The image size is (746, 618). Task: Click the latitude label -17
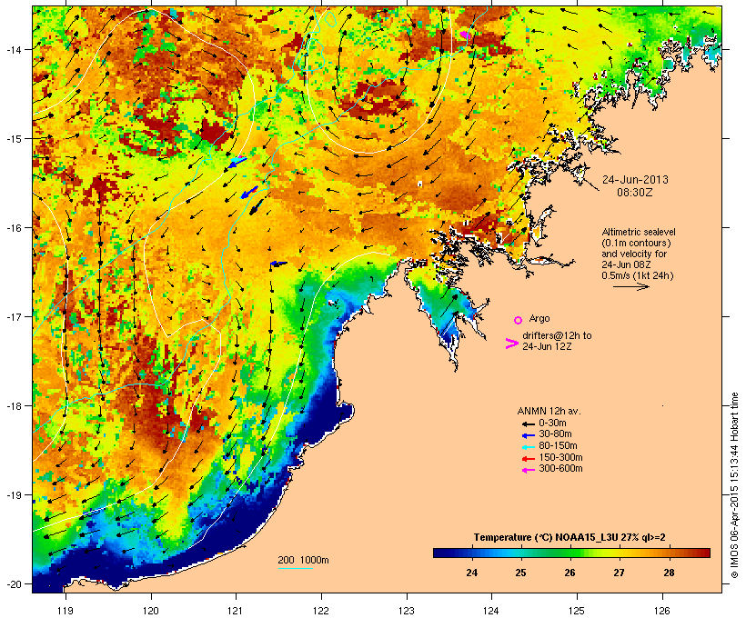pyautogui.click(x=13, y=316)
